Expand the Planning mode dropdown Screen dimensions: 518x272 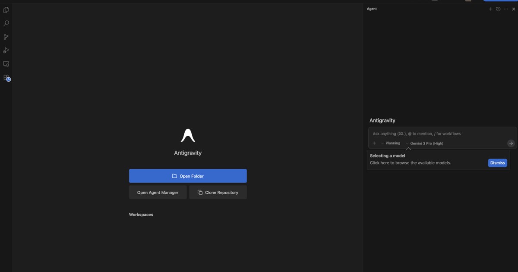(391, 143)
